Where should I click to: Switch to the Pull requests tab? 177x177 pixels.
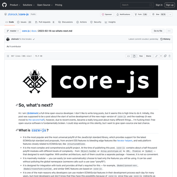(x=45, y=22)
